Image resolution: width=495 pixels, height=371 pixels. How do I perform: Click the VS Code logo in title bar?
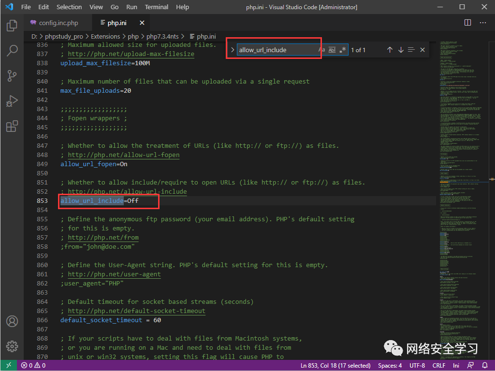9,7
